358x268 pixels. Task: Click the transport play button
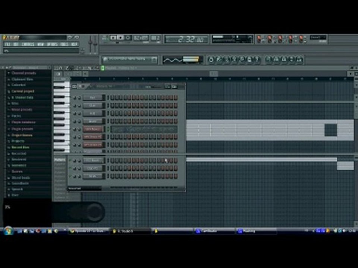113,38
